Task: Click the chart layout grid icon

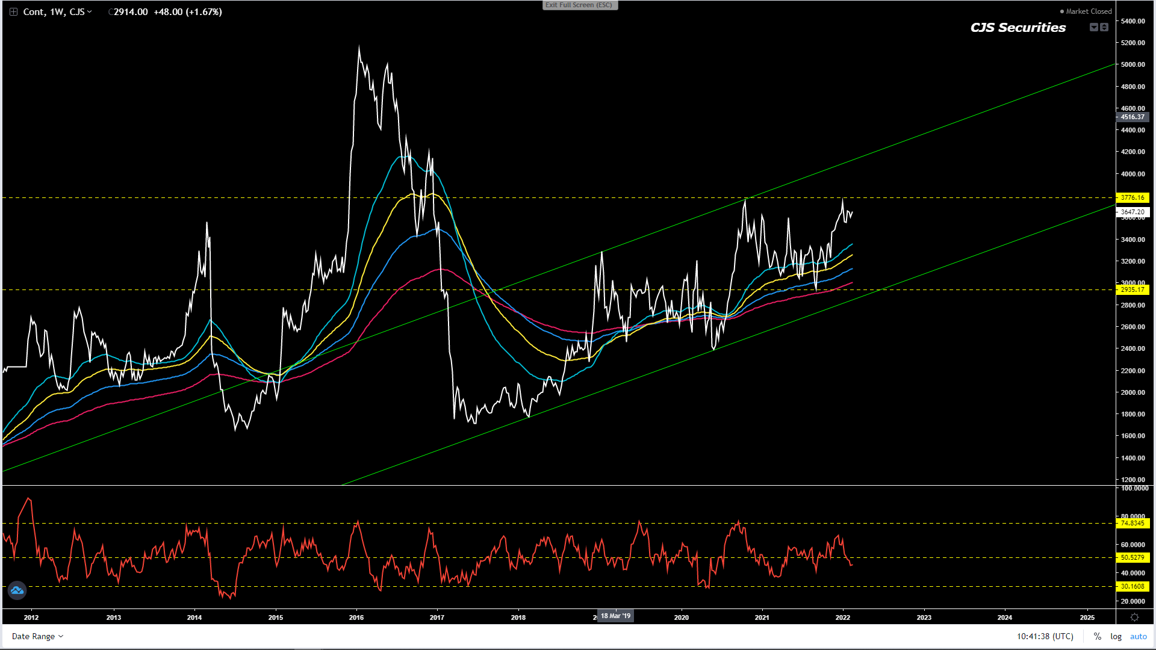Action: point(13,11)
